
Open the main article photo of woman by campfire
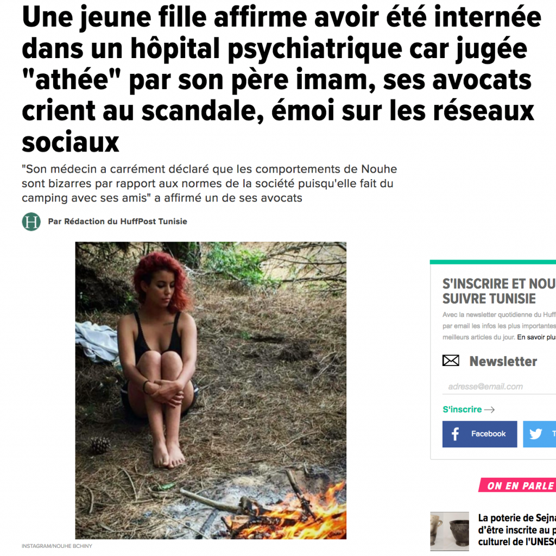tap(211, 390)
